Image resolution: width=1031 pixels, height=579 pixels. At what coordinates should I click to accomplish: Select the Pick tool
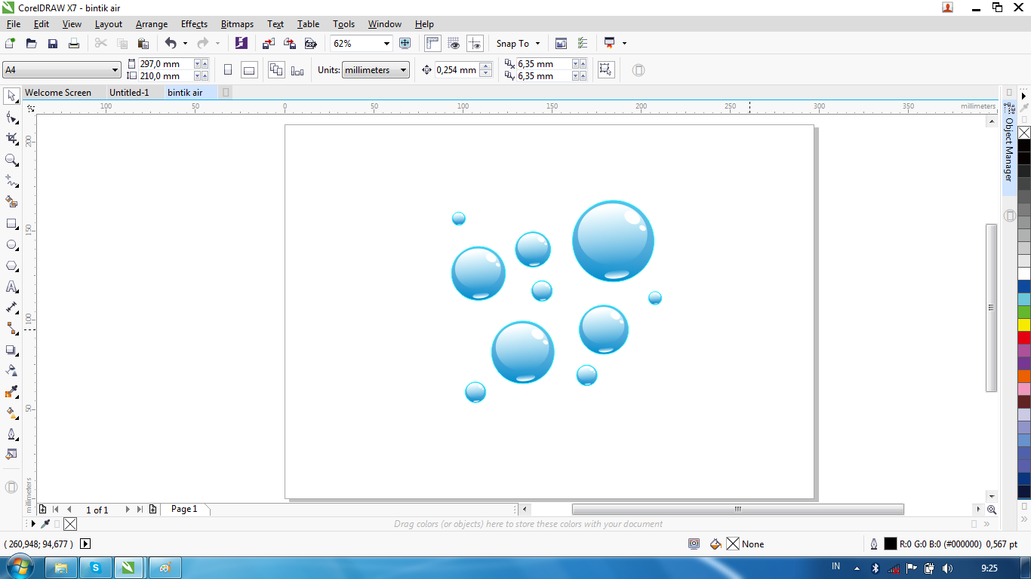11,96
